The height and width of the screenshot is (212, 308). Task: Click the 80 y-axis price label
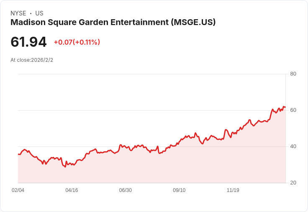(293, 74)
